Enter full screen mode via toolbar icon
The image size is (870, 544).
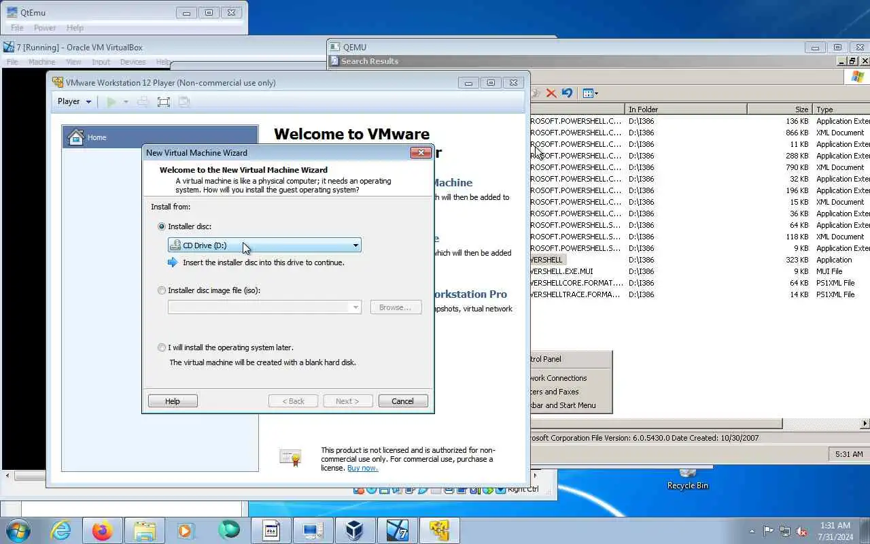coord(163,101)
